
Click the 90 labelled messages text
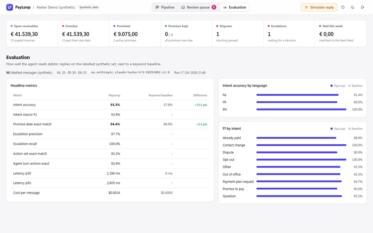pos(29,73)
